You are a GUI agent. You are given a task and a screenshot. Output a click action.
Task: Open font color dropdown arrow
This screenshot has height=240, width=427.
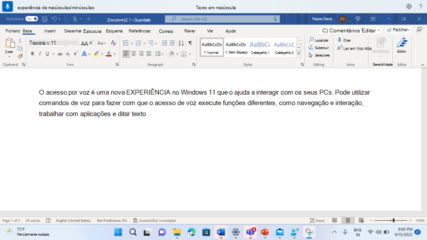[115, 54]
